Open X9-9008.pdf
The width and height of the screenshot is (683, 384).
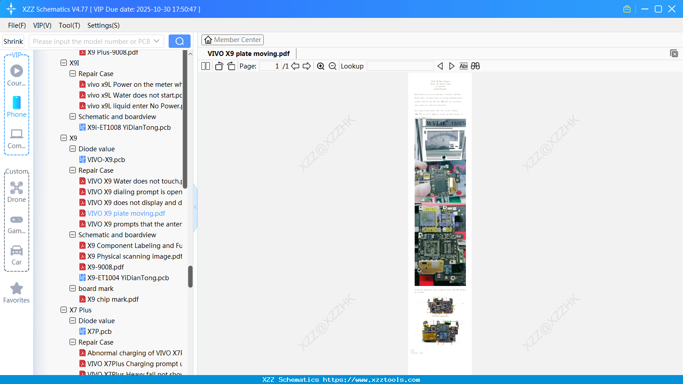pyautogui.click(x=106, y=267)
